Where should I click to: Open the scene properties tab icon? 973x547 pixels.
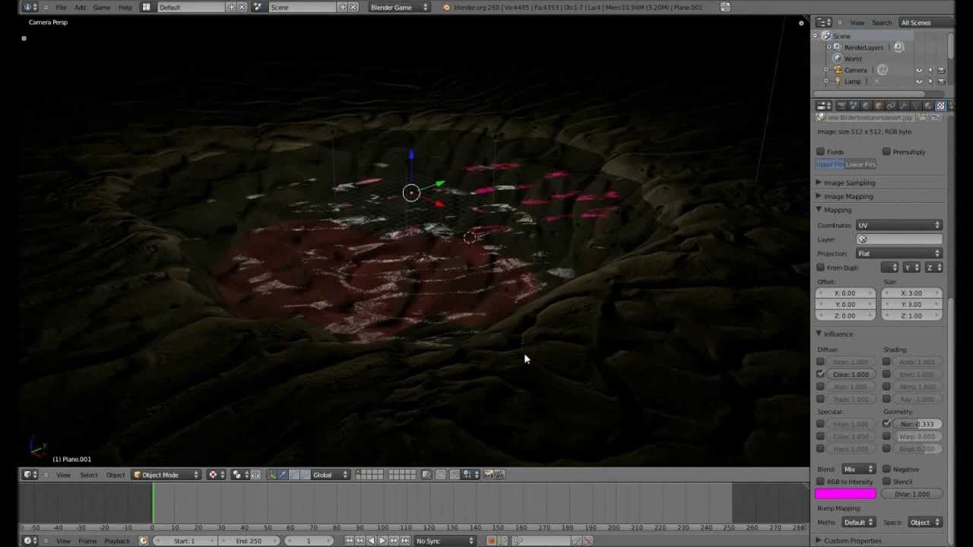tap(854, 106)
